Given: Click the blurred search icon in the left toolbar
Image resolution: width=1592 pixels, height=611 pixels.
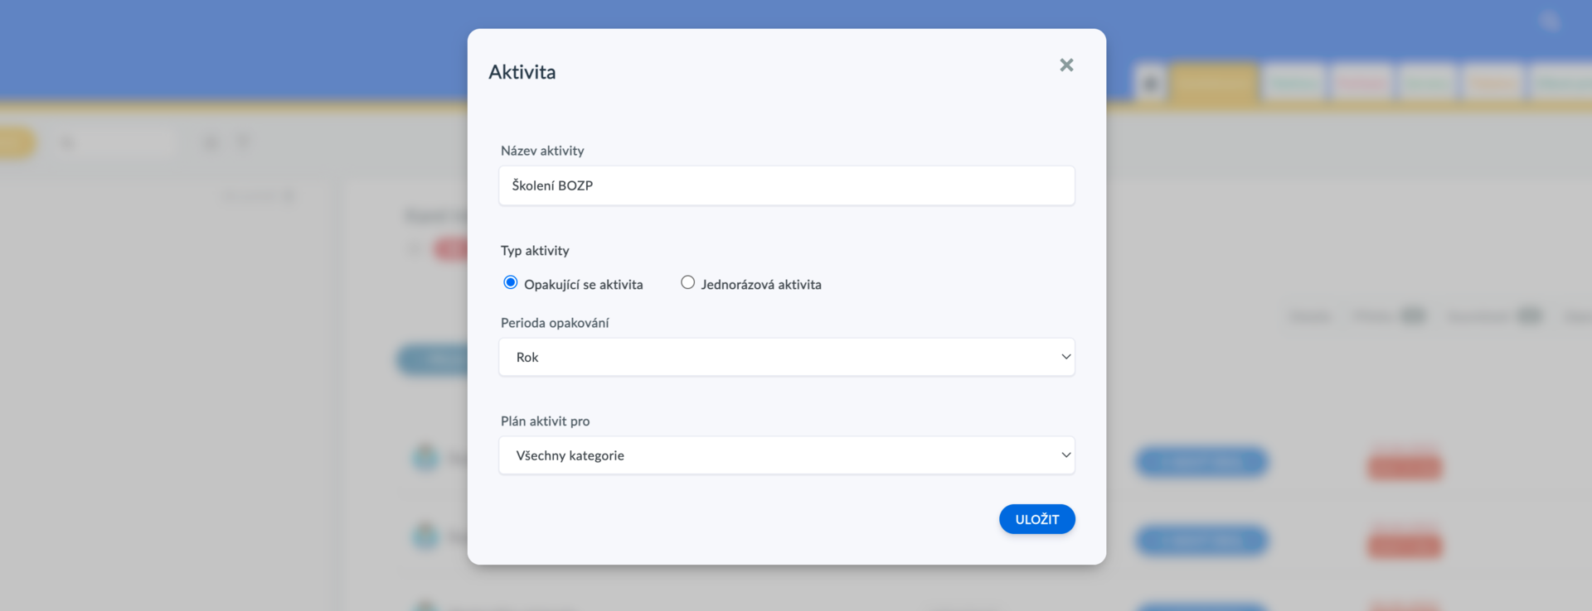Looking at the screenshot, I should click(67, 143).
